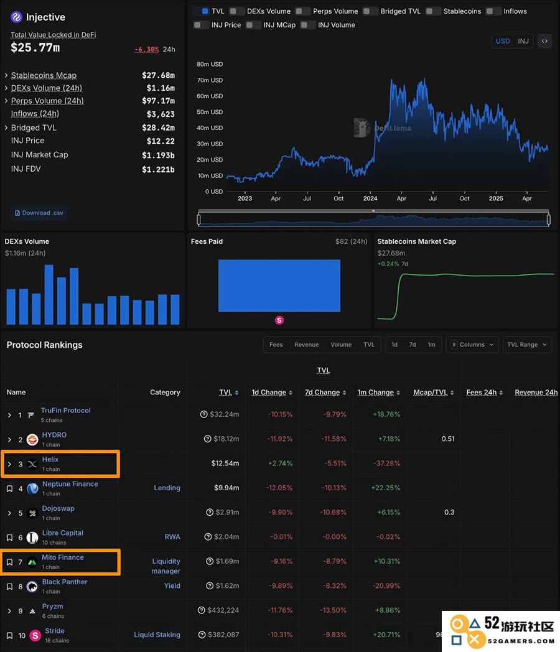Bookmark Stride with its bookmark icon

[9, 635]
